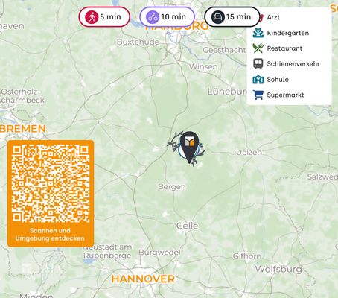
Task: Click the dark car icon
Action: point(217,17)
